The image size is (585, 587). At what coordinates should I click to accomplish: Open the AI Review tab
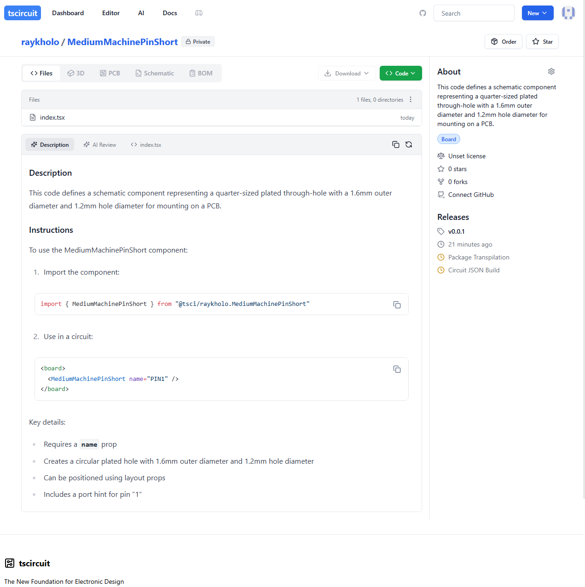click(x=100, y=144)
